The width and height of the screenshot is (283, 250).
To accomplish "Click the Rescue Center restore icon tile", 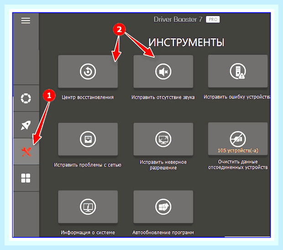I will point(88,72).
